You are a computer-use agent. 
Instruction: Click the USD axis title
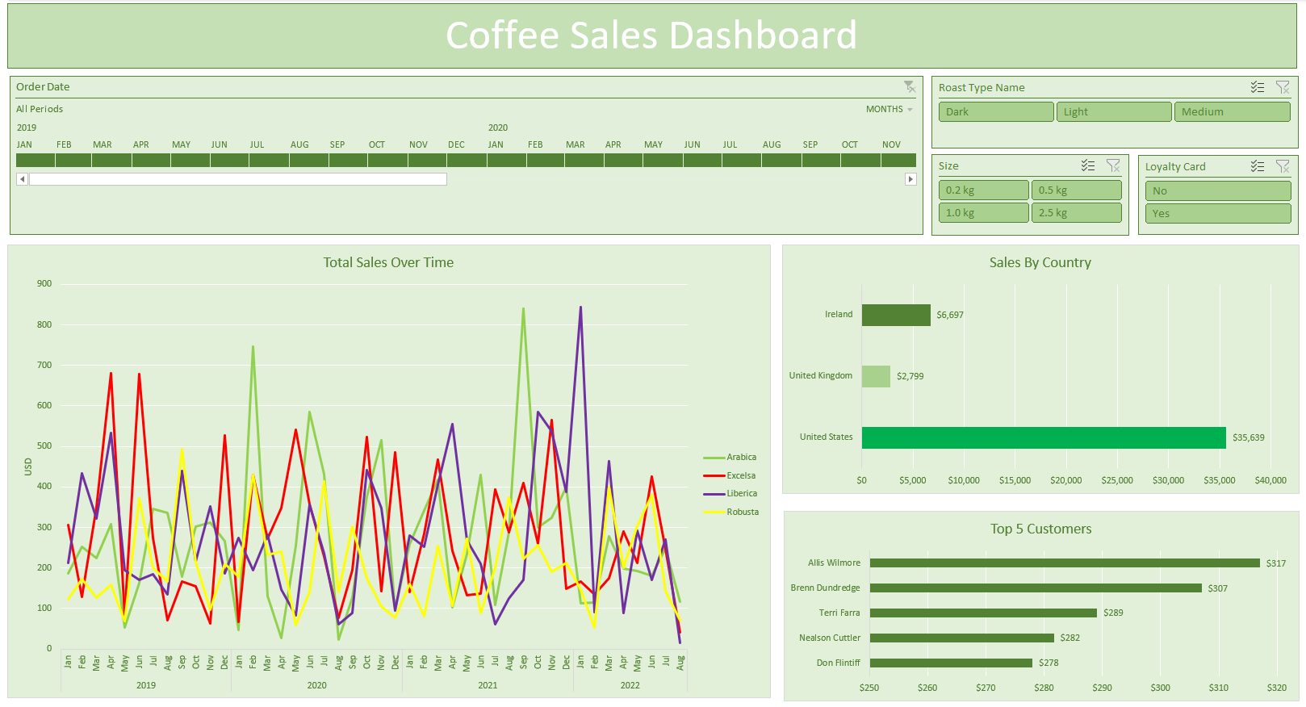click(x=28, y=466)
